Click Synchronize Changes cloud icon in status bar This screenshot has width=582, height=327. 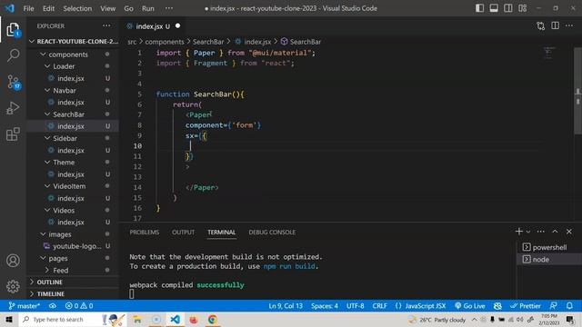[53, 306]
